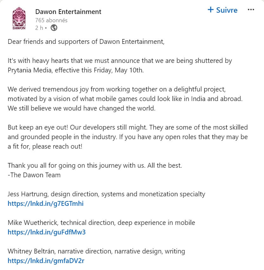The height and width of the screenshot is (270, 264).
Task: Click the "Dear friends and supporters" greeting line
Action: [86, 41]
